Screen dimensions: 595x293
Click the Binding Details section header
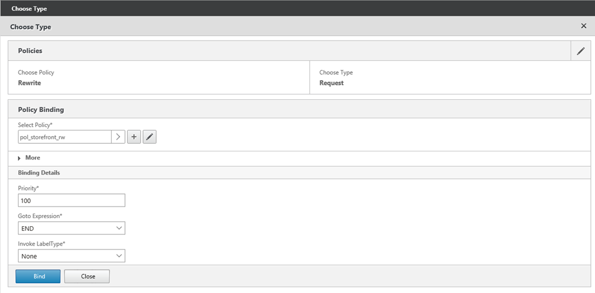point(39,173)
